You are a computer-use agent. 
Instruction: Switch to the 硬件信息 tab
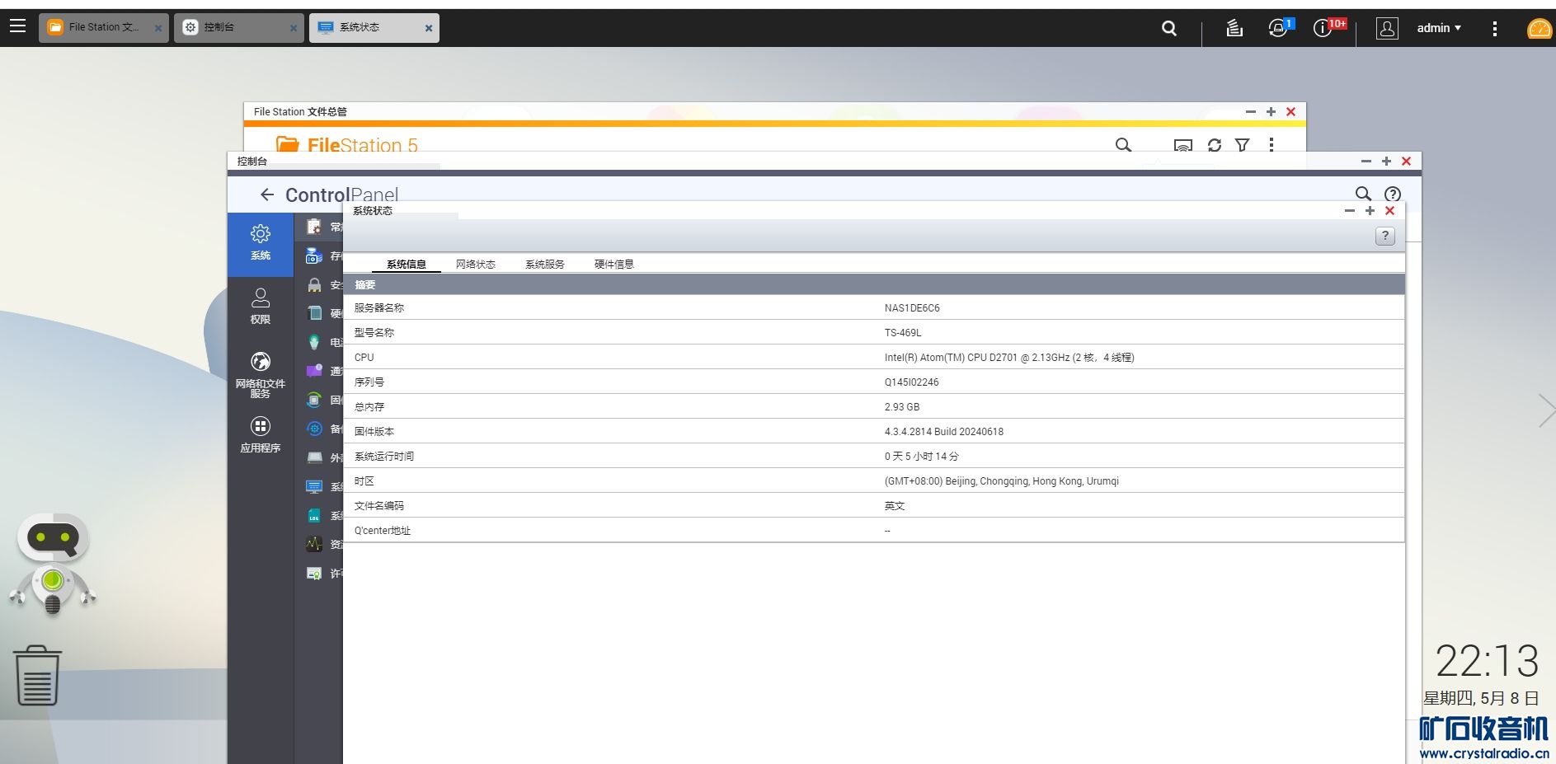point(613,265)
